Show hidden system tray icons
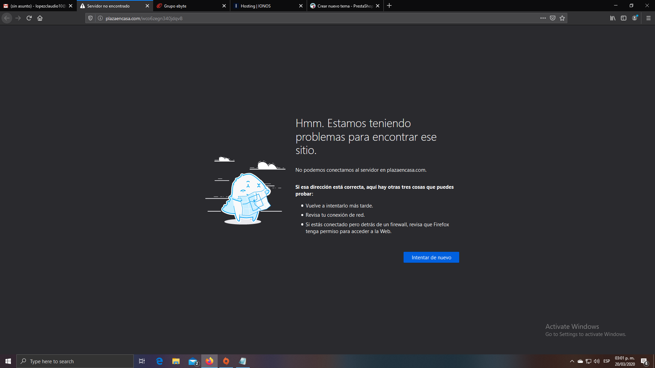The width and height of the screenshot is (655, 368). 572,361
